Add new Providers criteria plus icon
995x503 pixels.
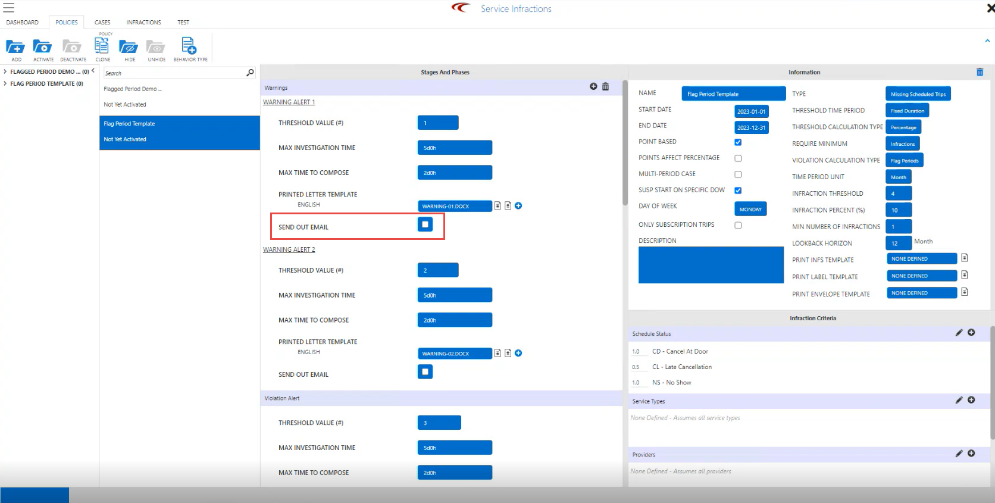click(971, 454)
